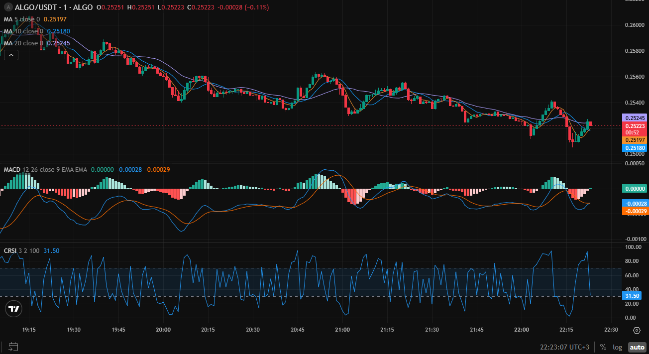Collapse the indicator legend with the chevron button
The height and width of the screenshot is (354, 649).
tap(11, 55)
